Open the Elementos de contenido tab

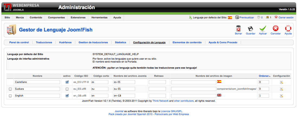[187, 43]
